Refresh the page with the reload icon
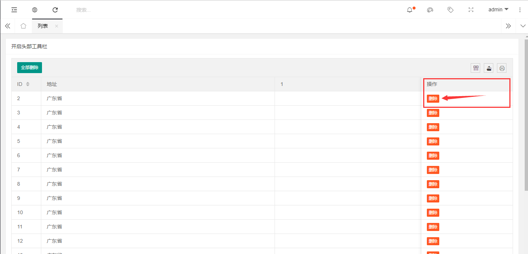Viewport: 528px width, 254px height. coord(55,10)
